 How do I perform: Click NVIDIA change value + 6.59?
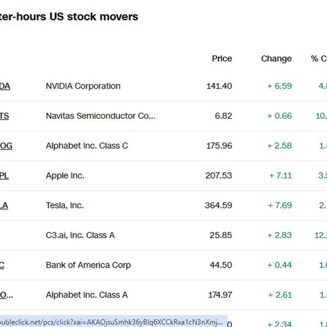pyautogui.click(x=280, y=86)
